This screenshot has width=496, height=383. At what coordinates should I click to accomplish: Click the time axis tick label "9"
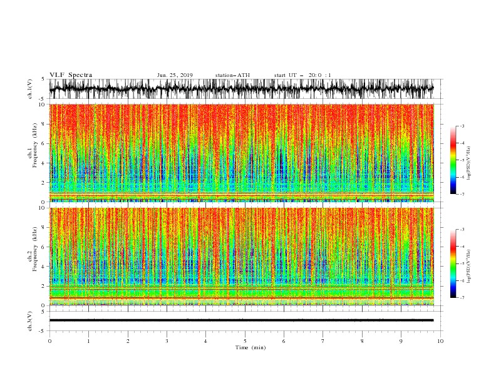[x=401, y=341]
